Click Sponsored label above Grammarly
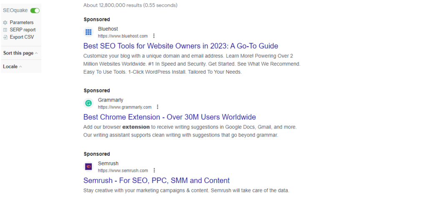Image resolution: width=427 pixels, height=206 pixels. point(97,90)
